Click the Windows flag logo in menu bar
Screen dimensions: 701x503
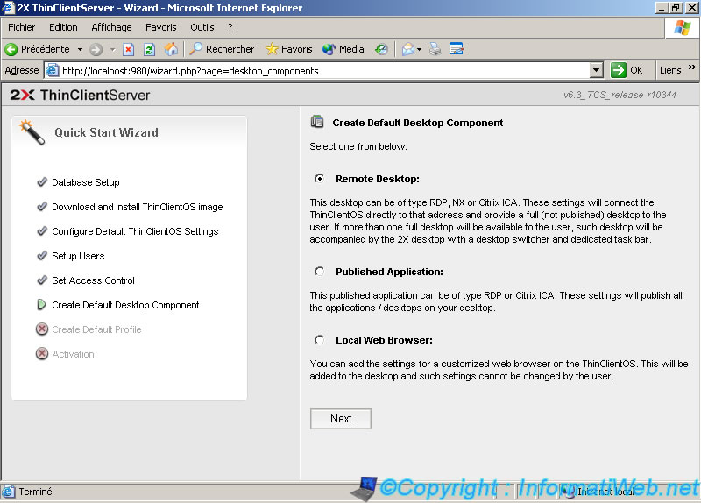(x=683, y=28)
